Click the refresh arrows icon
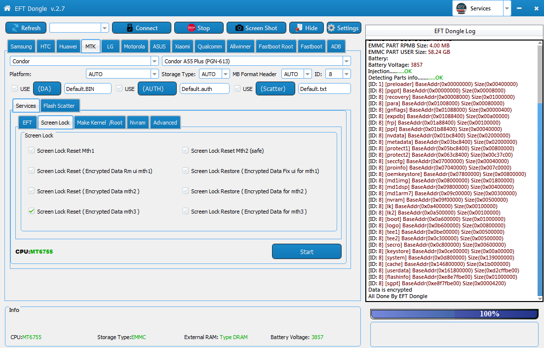The height and width of the screenshot is (348, 544). point(15,28)
